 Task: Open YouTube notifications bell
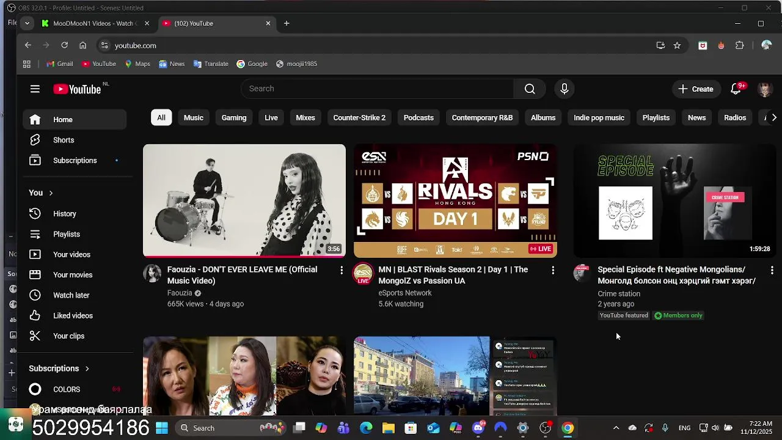click(x=736, y=89)
